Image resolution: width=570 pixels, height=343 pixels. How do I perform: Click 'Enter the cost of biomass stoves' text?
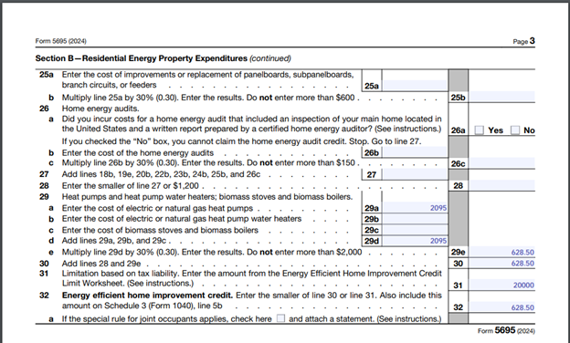click(x=160, y=230)
